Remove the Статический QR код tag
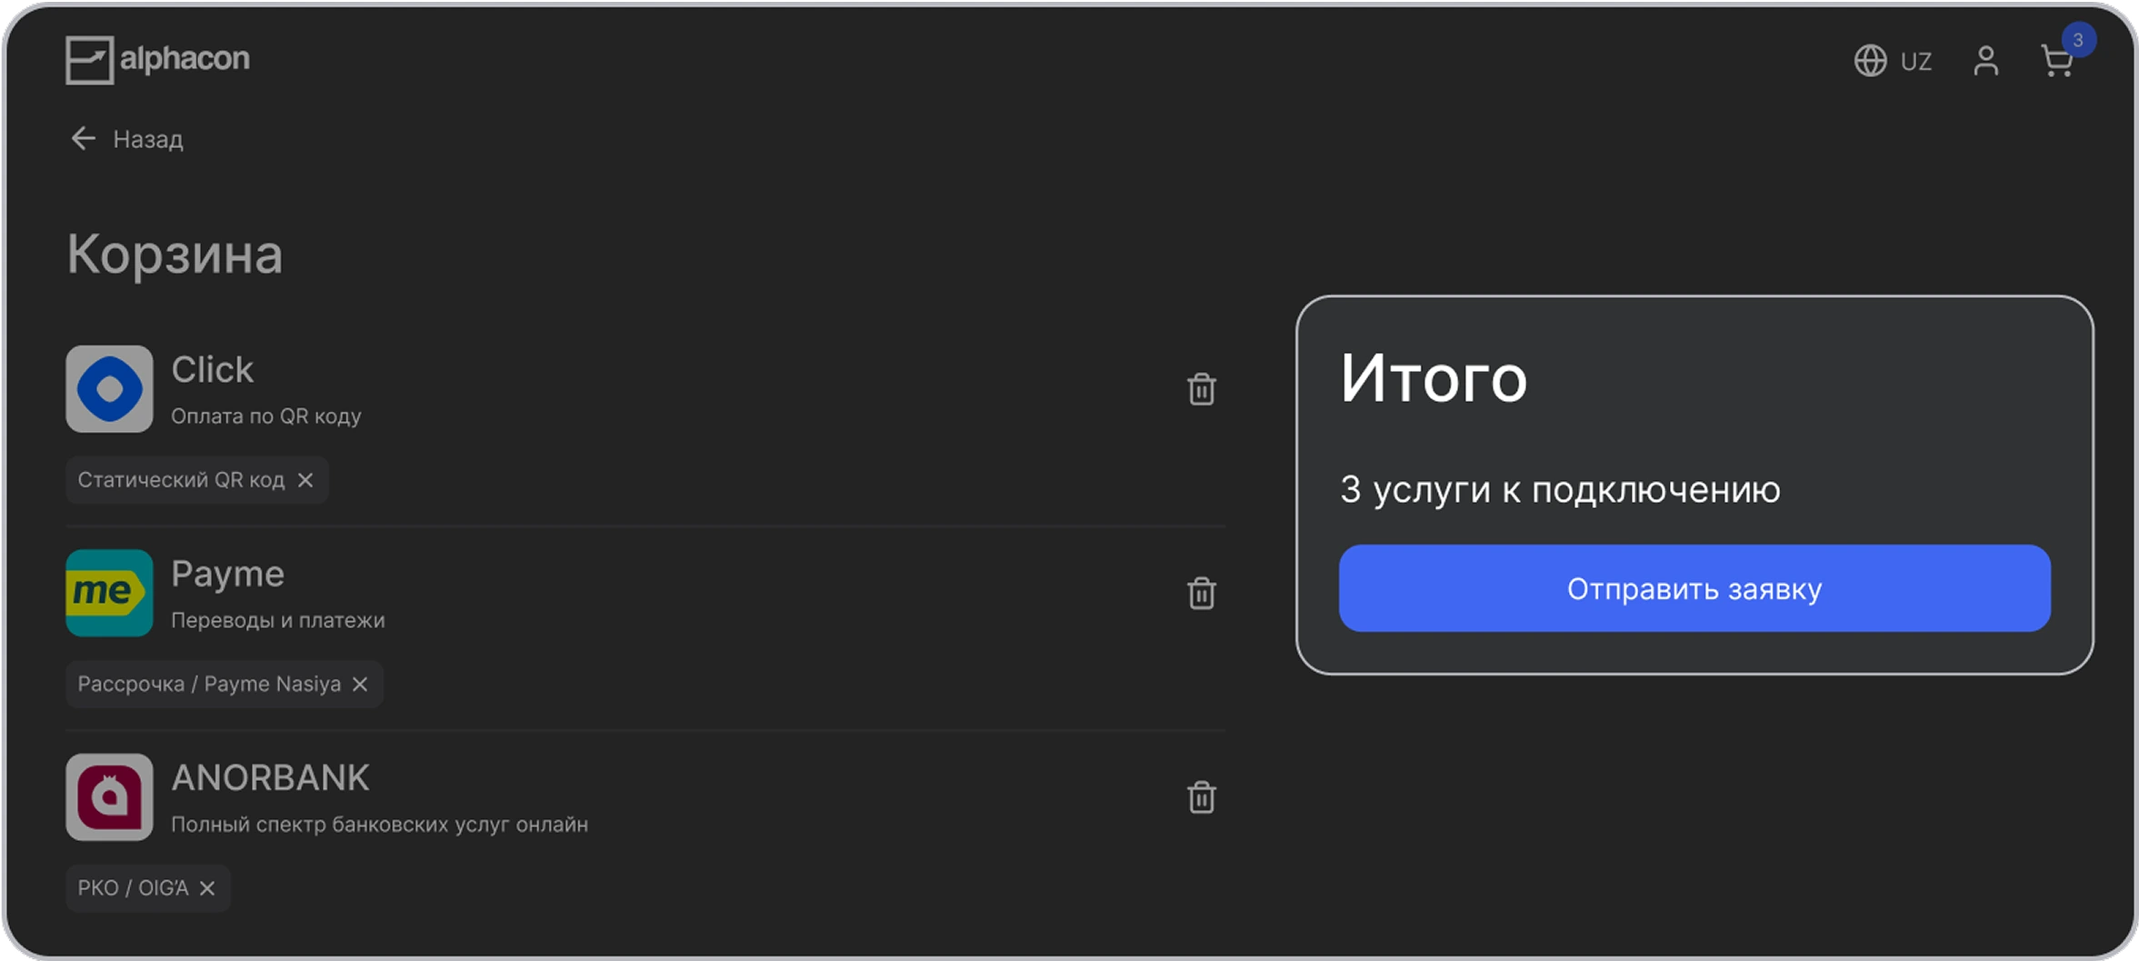 [x=305, y=480]
